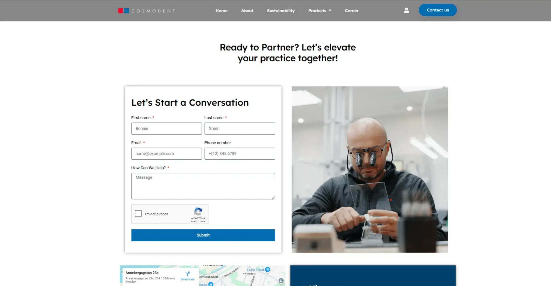Viewport: 551px width, 286px height.
Task: Click the Annebergsgatan 23c address title
Action: click(x=142, y=273)
